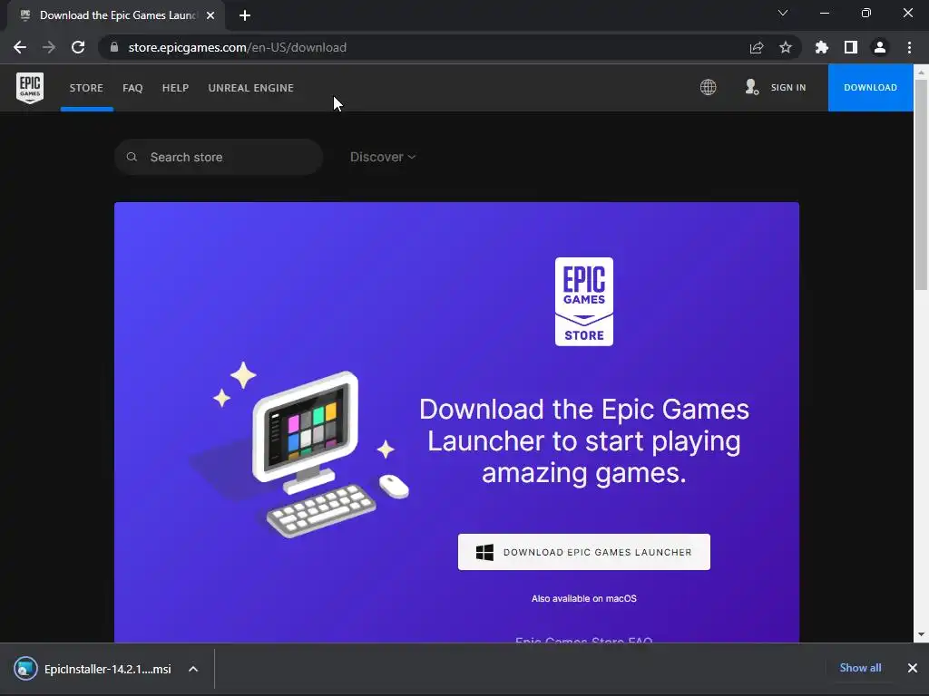Open the UNREAL ENGINE nav item

tap(250, 88)
